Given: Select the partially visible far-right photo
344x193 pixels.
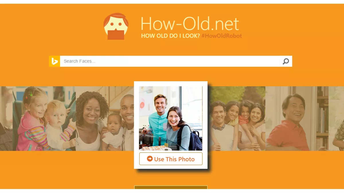Looking at the screenshot, I should [x=336, y=118].
